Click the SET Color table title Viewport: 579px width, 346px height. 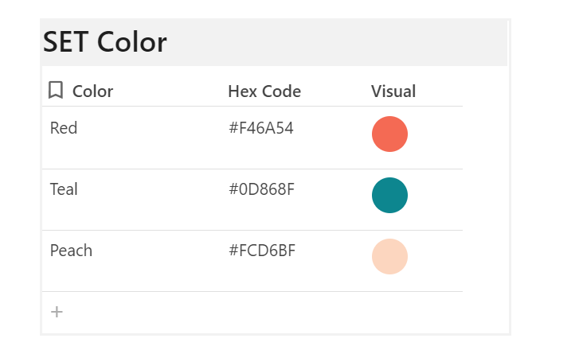105,42
